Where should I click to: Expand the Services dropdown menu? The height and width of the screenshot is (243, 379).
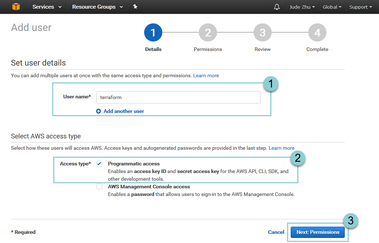(x=47, y=7)
